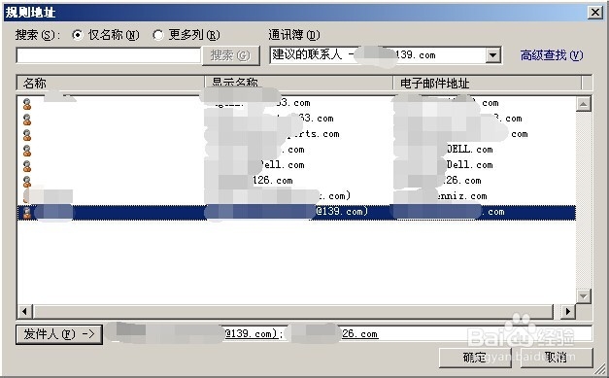Click the vertical scrollbar down arrow

584,296
